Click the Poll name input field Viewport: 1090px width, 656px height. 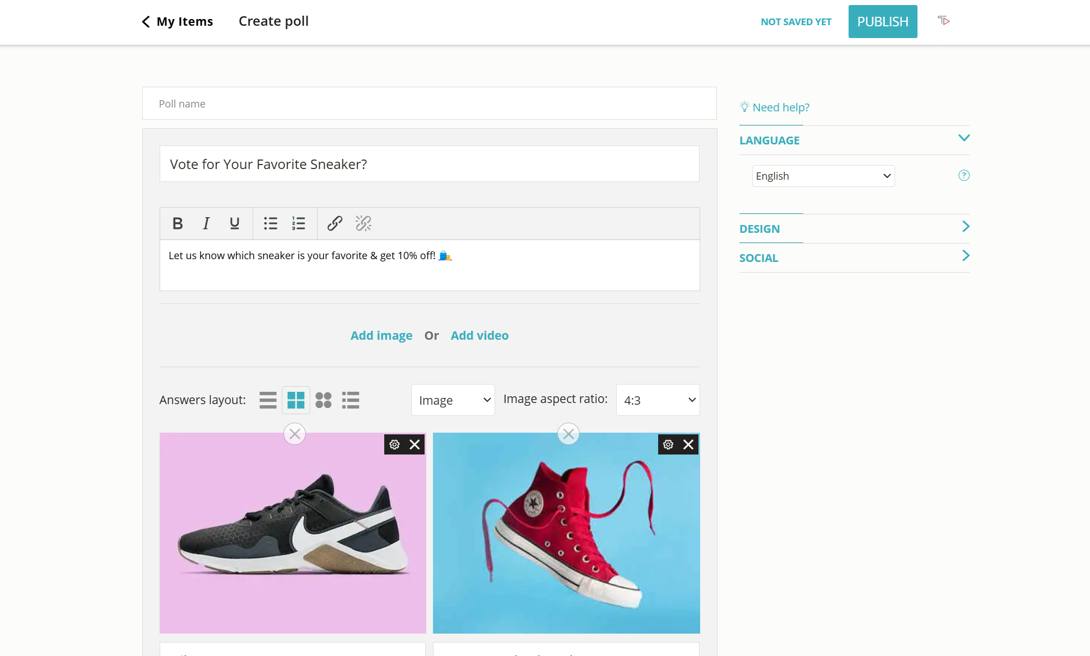pos(429,104)
